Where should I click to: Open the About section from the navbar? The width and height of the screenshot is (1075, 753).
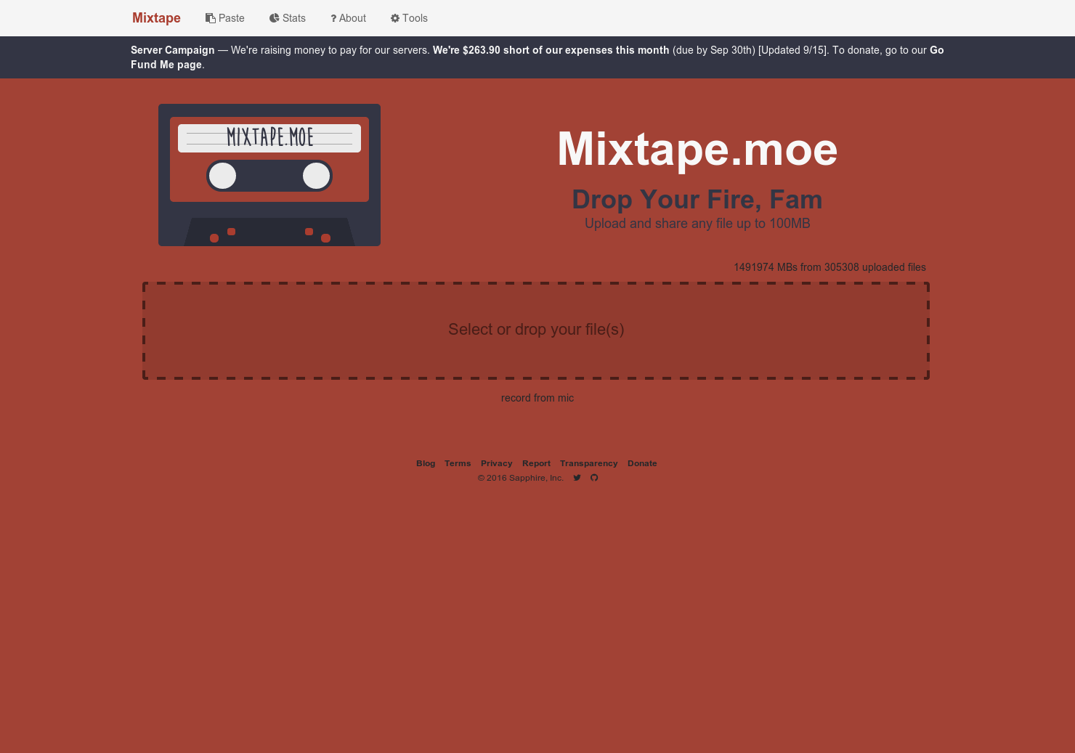352,17
